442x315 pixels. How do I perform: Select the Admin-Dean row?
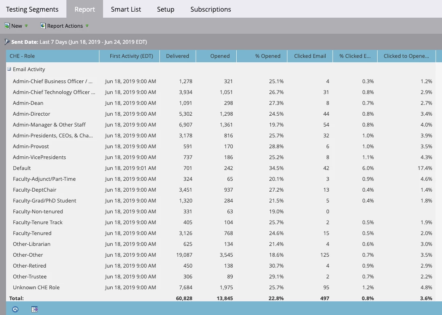click(221, 103)
